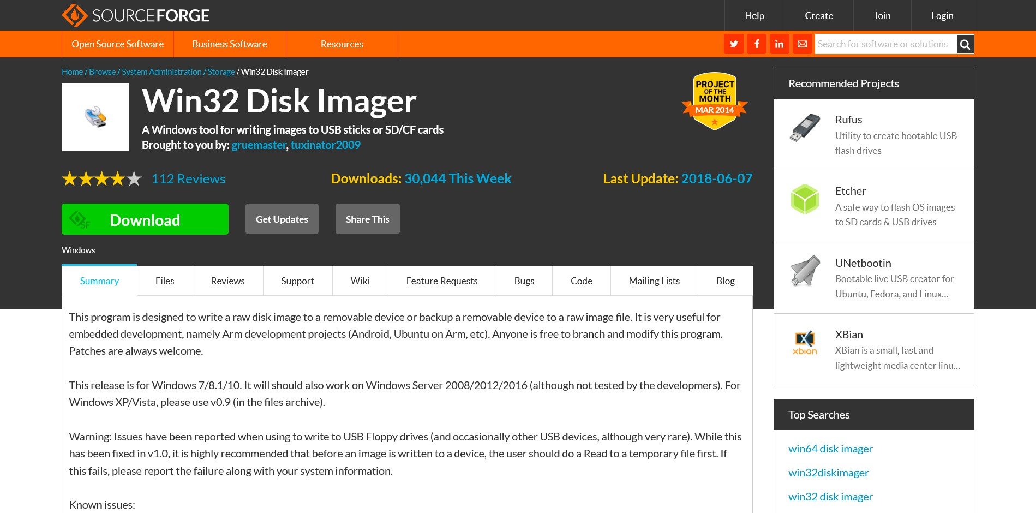
Task: Open the XBian recommended project
Action: coord(873,349)
